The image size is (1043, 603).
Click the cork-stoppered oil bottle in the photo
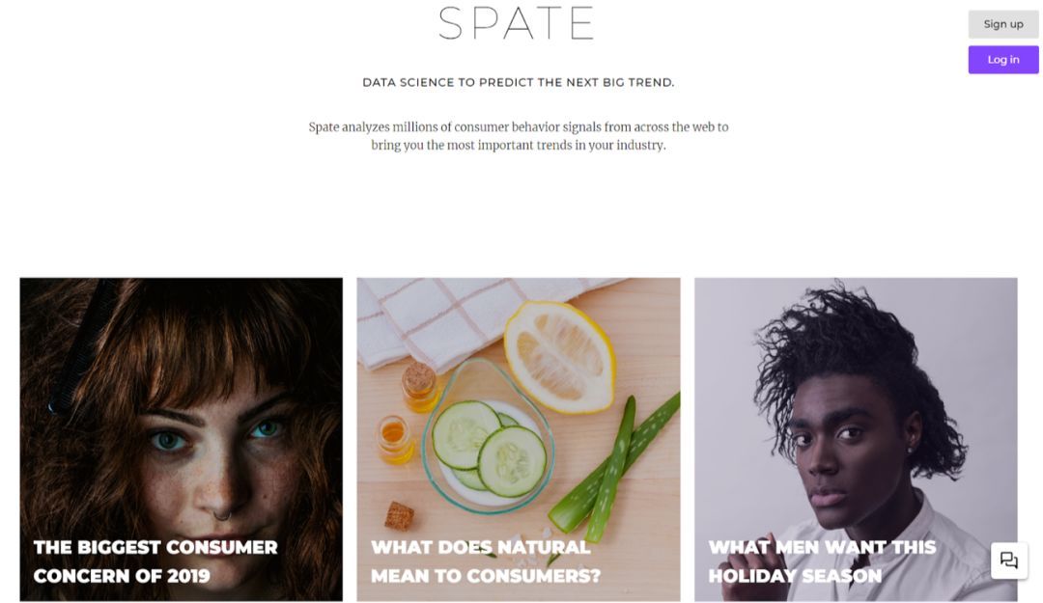pyautogui.click(x=419, y=386)
